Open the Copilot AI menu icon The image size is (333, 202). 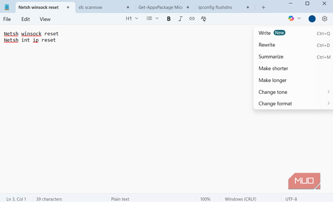pyautogui.click(x=291, y=19)
